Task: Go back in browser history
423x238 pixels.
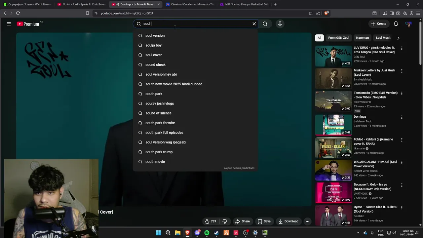Action: [x=5, y=13]
